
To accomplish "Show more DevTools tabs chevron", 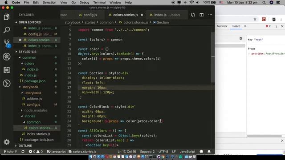I will 245,26.
